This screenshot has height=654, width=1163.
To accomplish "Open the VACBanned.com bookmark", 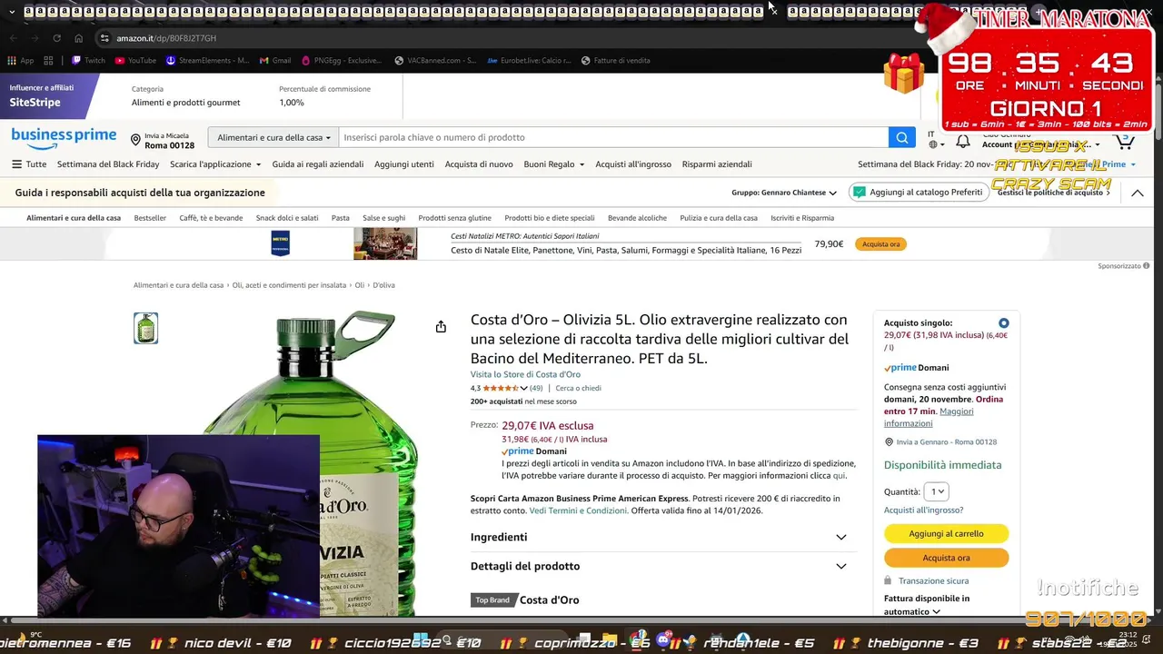I will 435,61.
